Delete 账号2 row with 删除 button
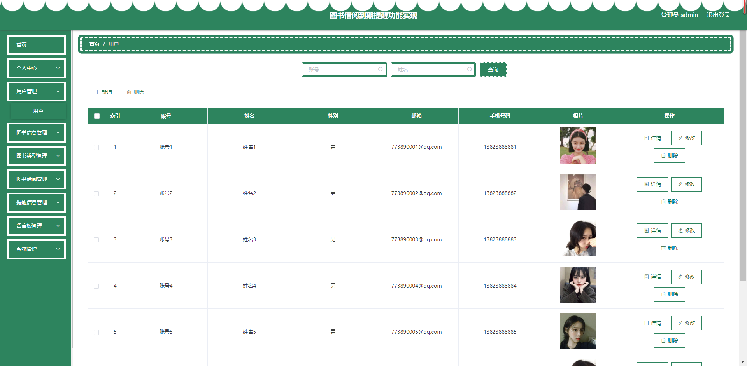 669,202
